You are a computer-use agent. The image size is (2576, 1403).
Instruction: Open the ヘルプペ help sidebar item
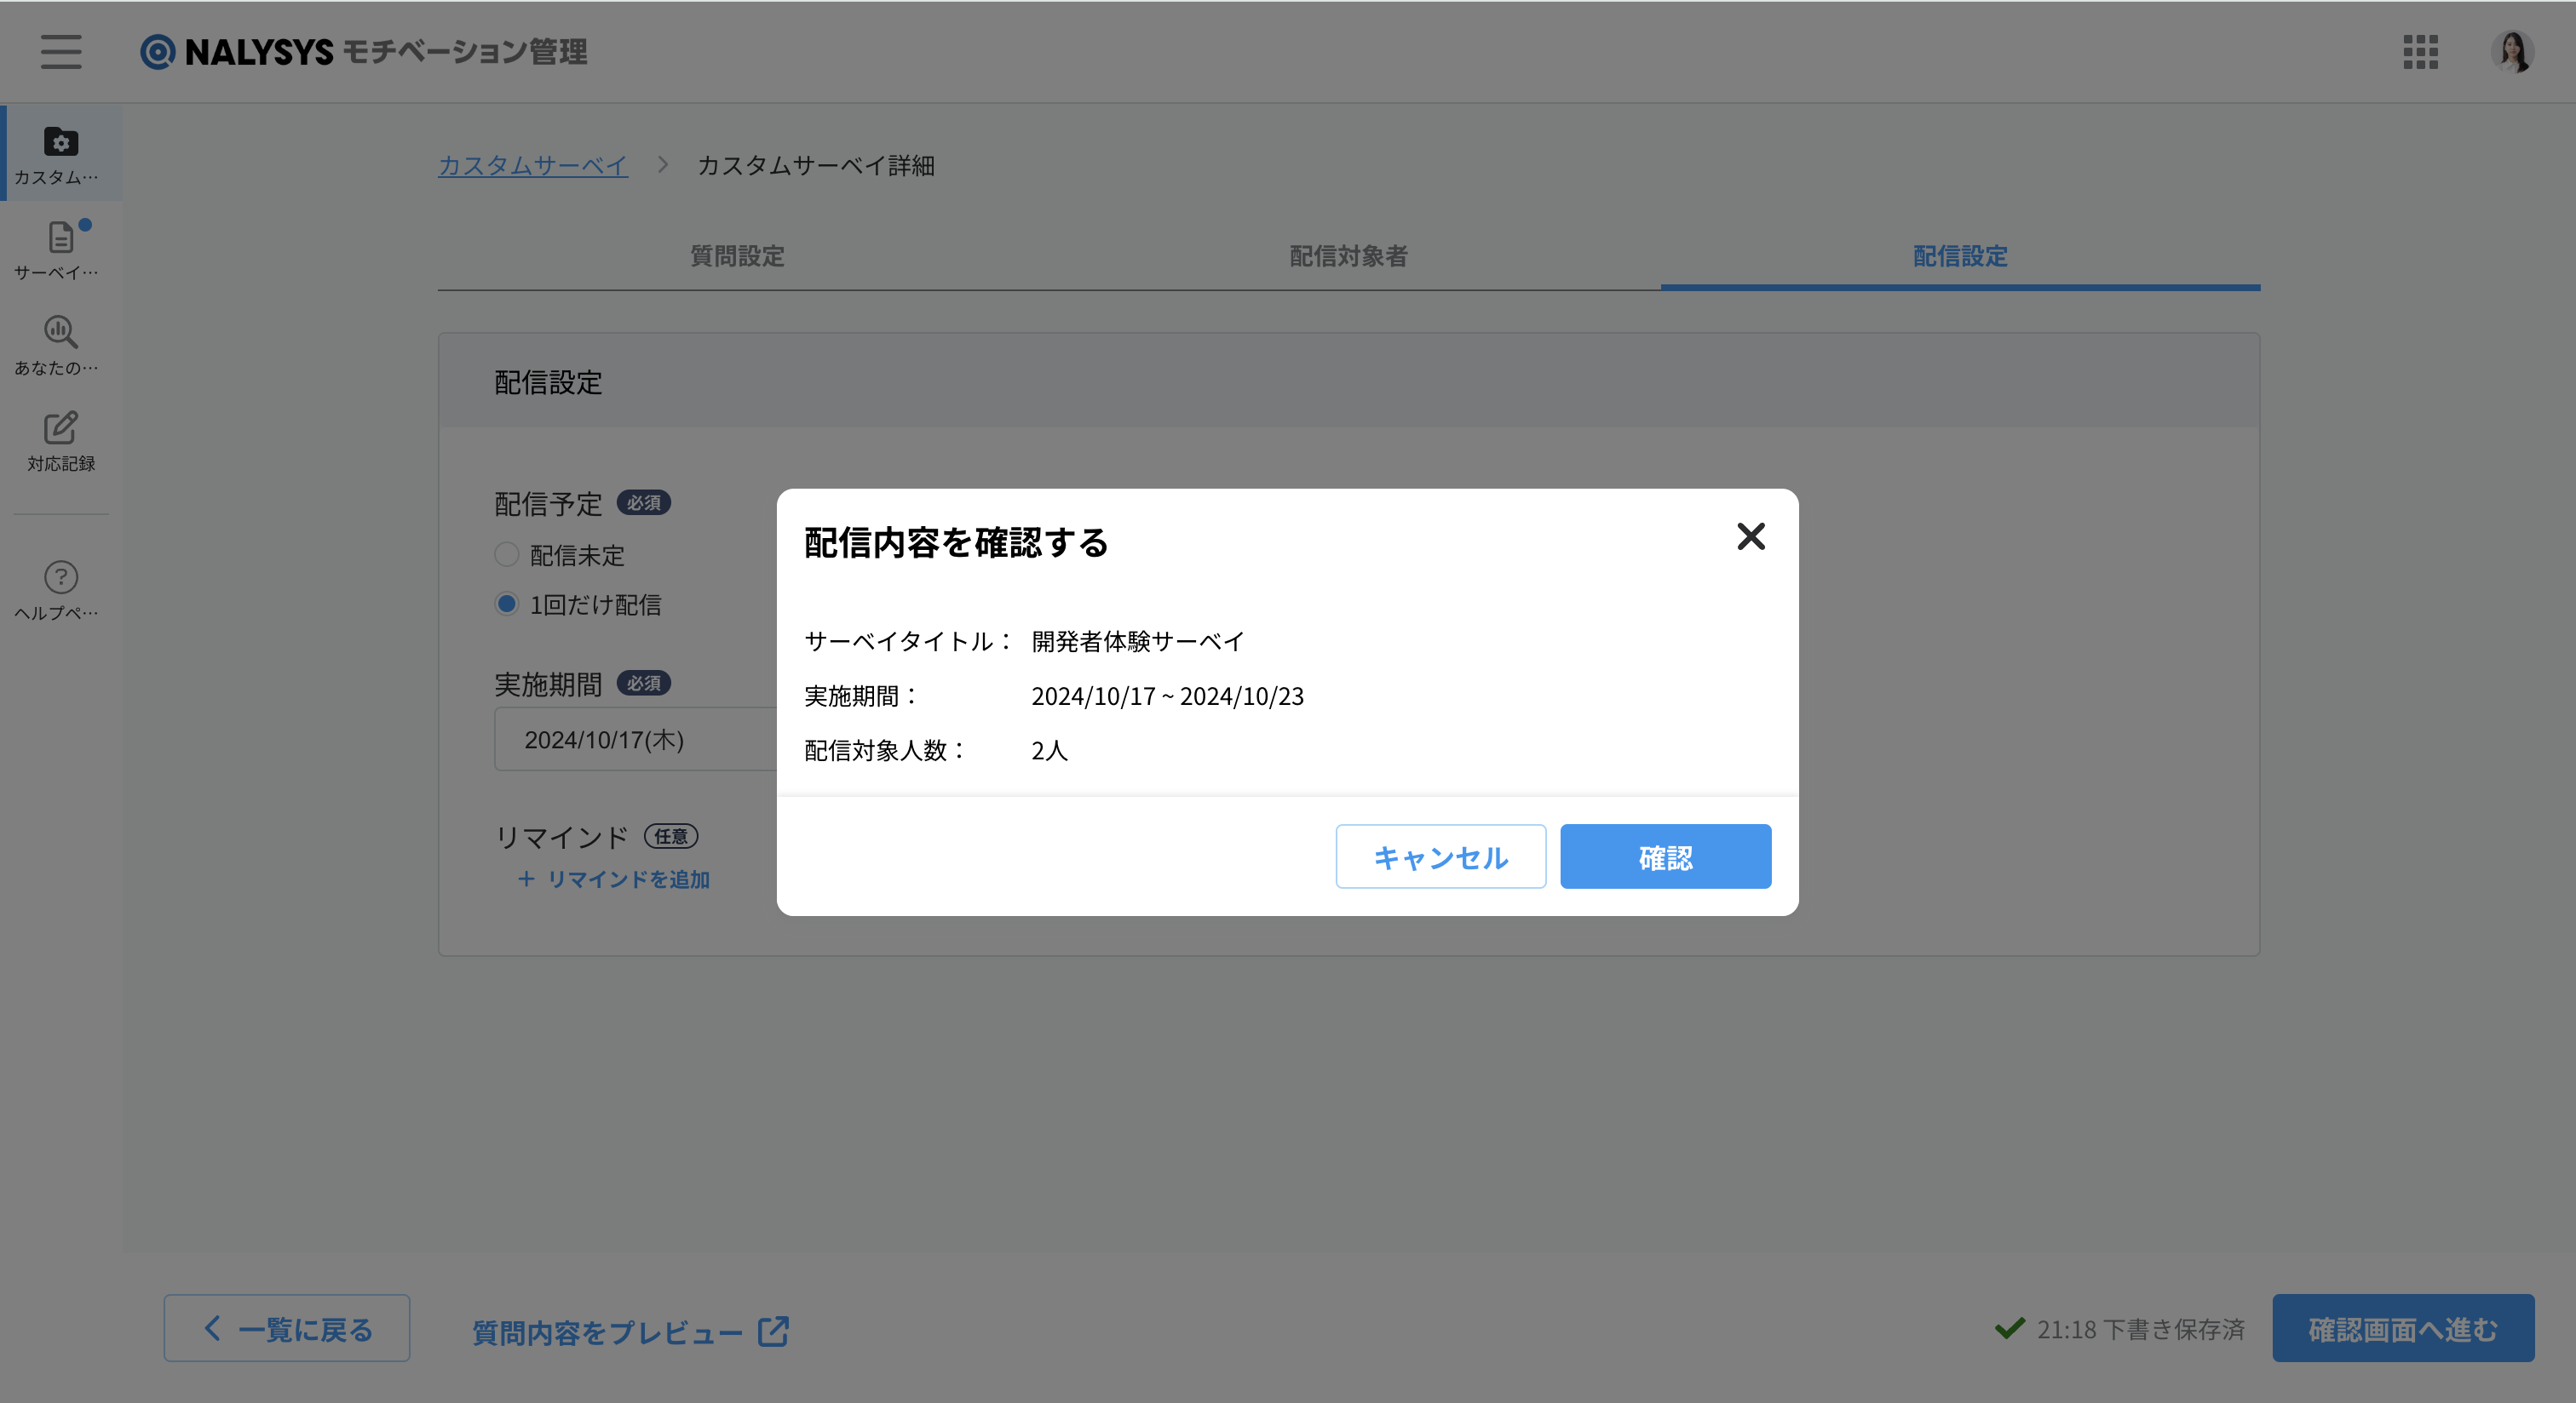(x=61, y=591)
